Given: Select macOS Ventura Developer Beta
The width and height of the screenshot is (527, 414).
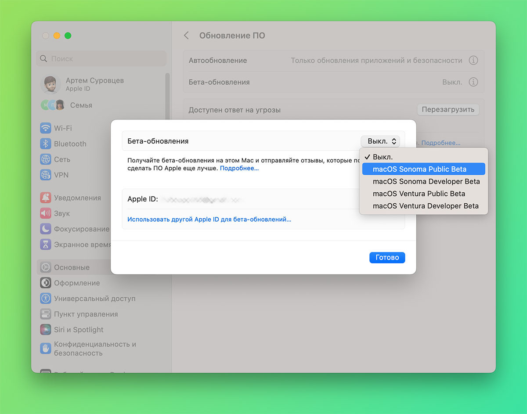Looking at the screenshot, I should coord(423,206).
